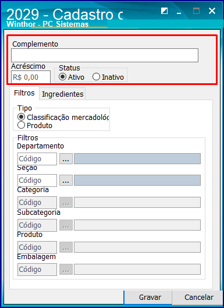Open Seção lookup ellipsis button
224x308 pixels.
click(x=66, y=180)
